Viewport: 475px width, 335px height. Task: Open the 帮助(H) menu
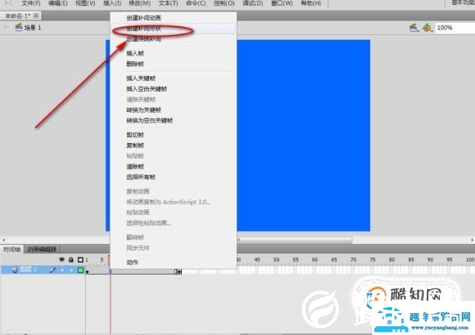pos(311,3)
